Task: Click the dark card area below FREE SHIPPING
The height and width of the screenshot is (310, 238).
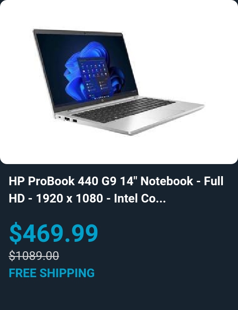Action: (x=119, y=294)
